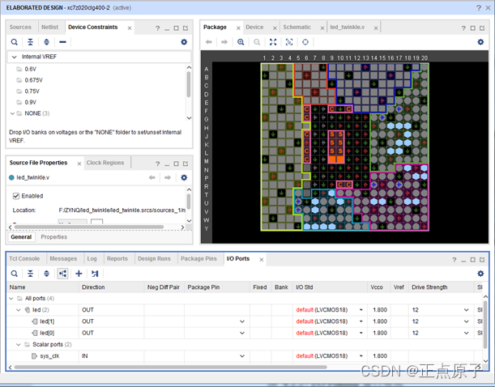Toggle the Enabled checkbox for led_twinkle.v

coord(15,196)
